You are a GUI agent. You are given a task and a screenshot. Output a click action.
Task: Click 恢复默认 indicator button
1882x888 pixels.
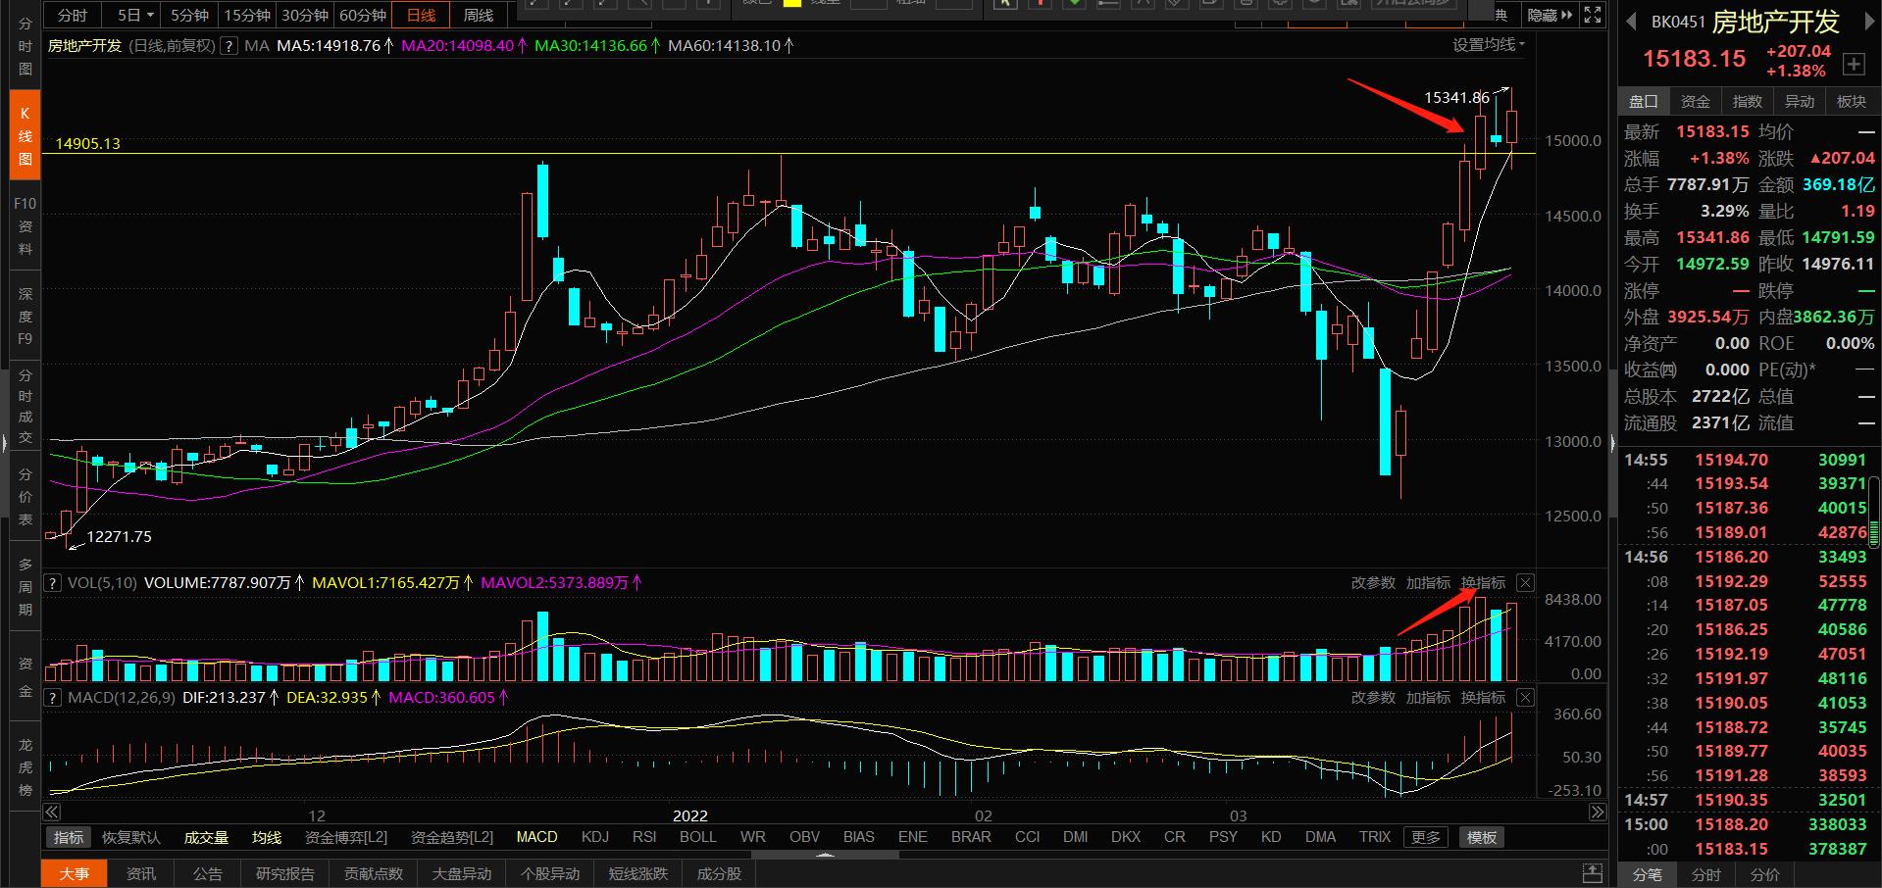(x=130, y=837)
